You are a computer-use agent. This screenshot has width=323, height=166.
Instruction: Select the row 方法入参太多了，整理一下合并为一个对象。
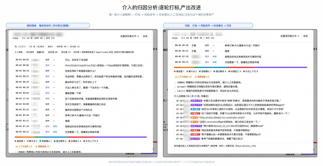(81, 88)
